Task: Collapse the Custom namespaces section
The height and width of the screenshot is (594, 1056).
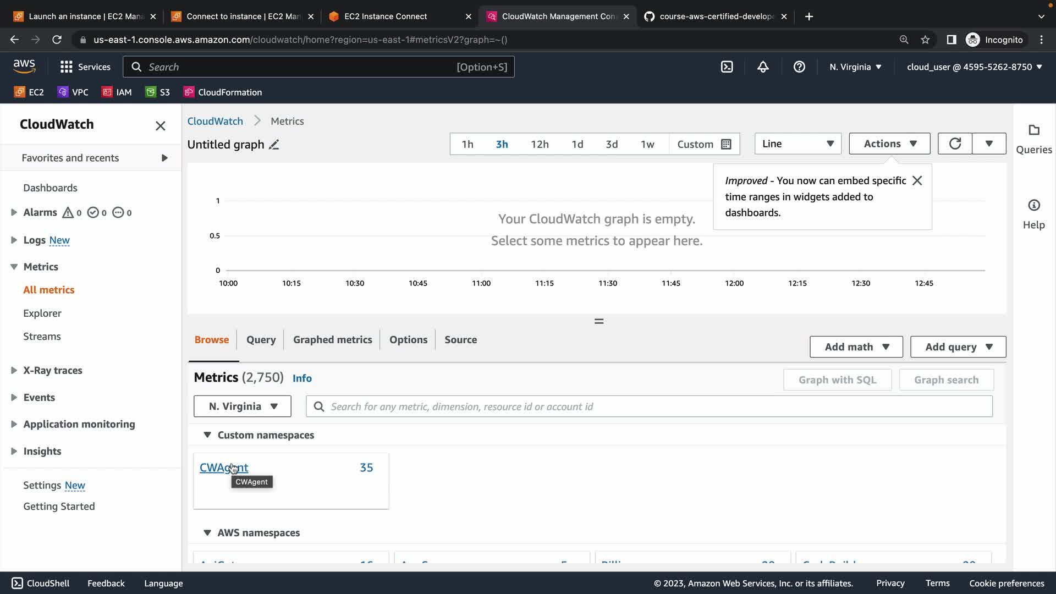Action: [x=207, y=435]
